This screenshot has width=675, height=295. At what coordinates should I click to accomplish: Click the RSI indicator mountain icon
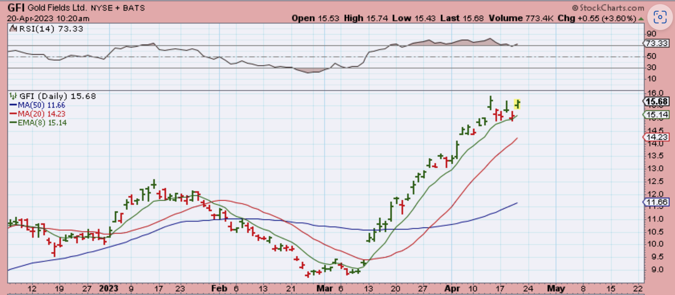pos(13,29)
